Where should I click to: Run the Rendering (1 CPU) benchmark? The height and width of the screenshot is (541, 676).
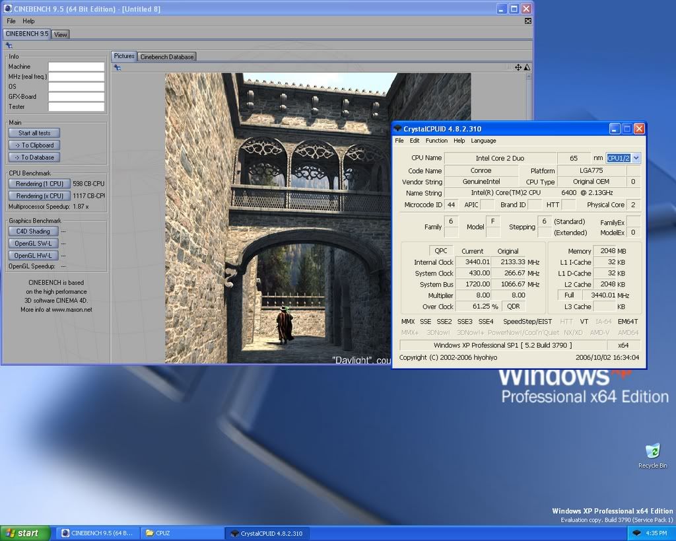[x=39, y=184]
